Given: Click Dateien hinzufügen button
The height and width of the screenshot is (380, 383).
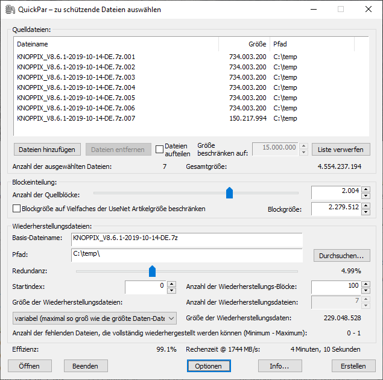Looking at the screenshot, I should 47,149.
